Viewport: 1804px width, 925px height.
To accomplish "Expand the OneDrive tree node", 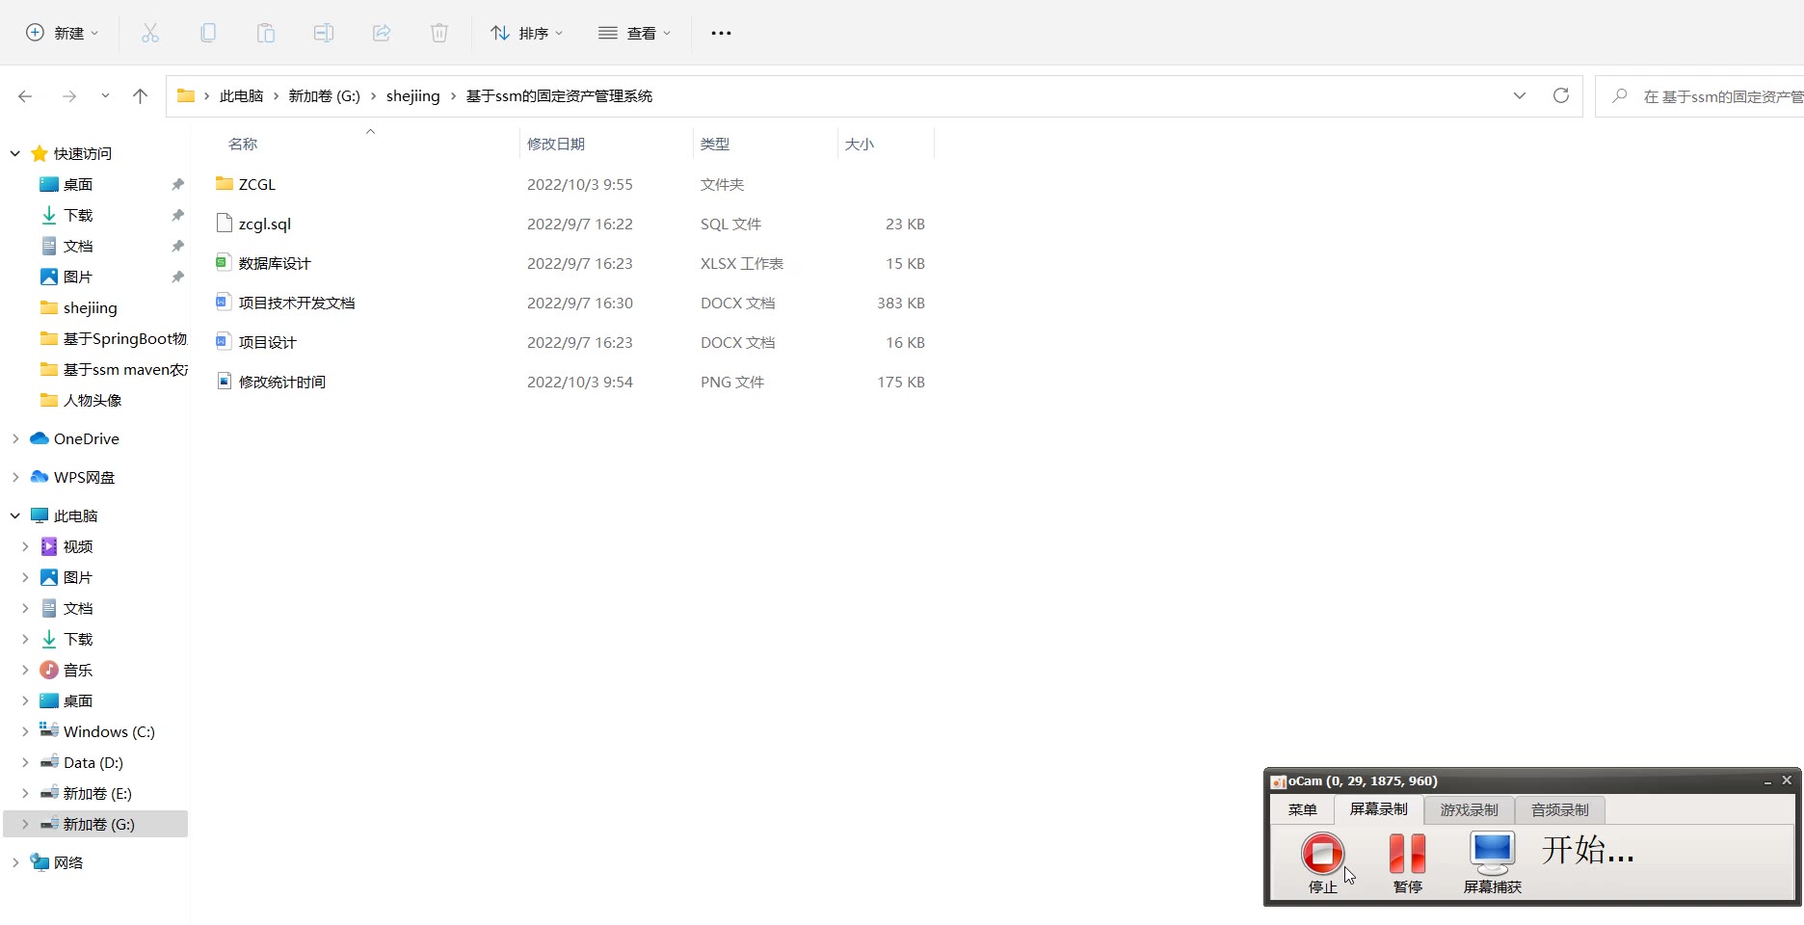I will (15, 438).
